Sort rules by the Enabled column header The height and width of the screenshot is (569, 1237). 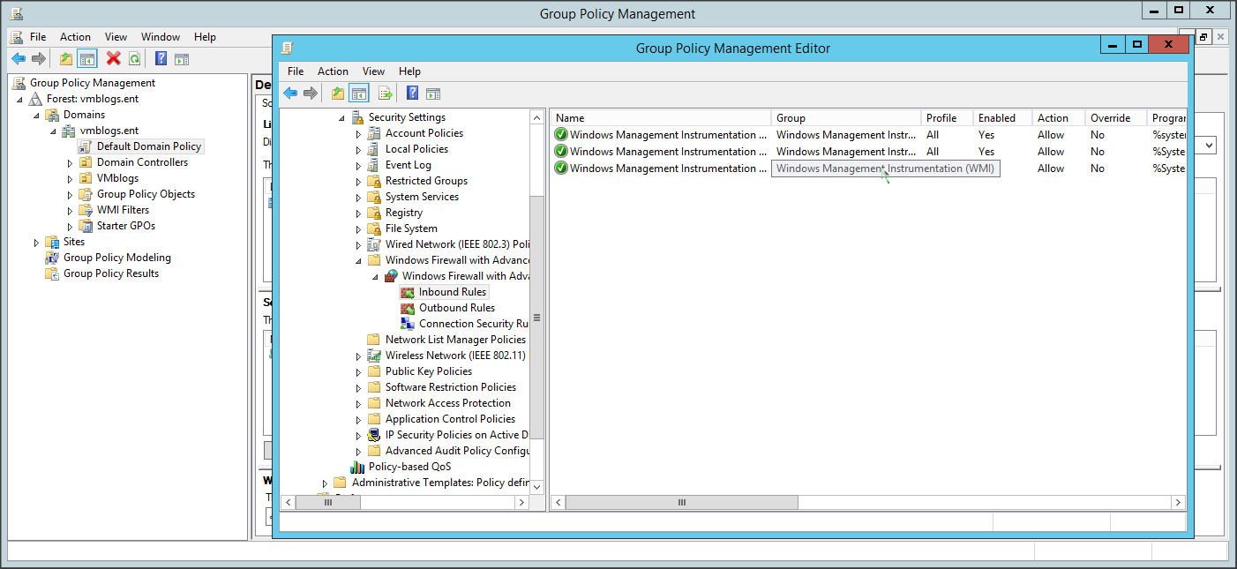(x=997, y=118)
